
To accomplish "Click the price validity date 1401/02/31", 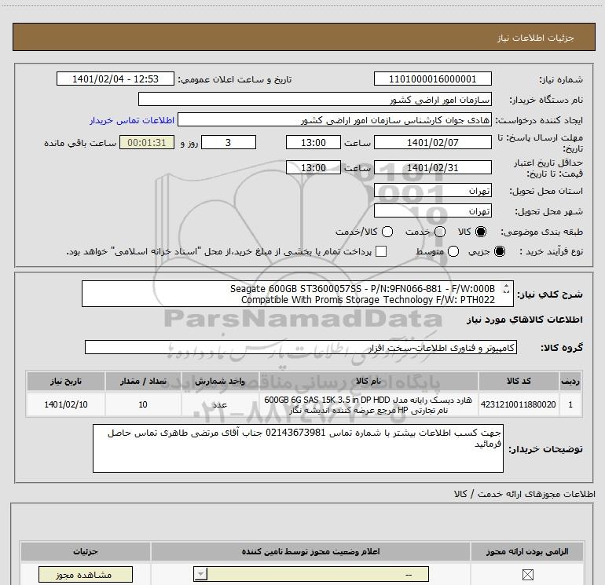I will tap(432, 167).
